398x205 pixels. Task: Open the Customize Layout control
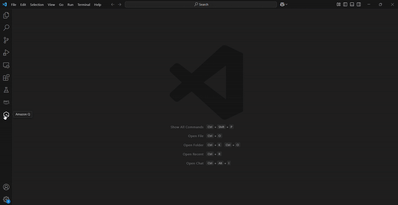(x=339, y=4)
